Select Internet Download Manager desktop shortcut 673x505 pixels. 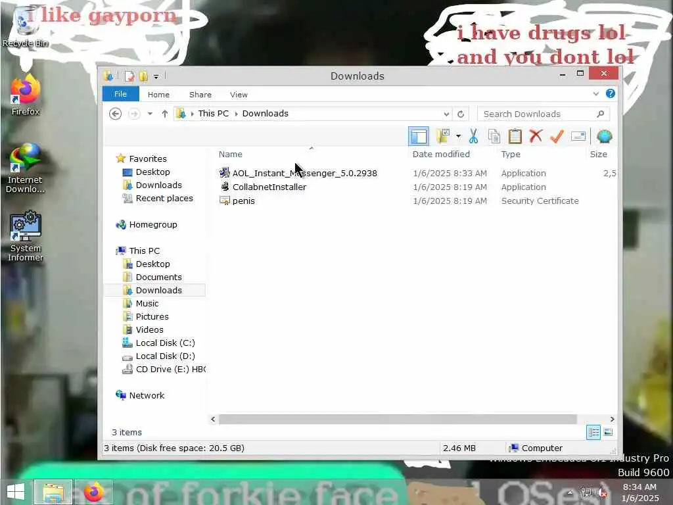point(26,169)
